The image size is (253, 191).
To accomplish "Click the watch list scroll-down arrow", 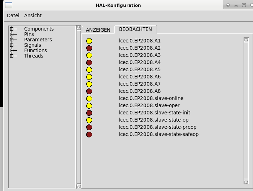I will (x=246, y=182).
